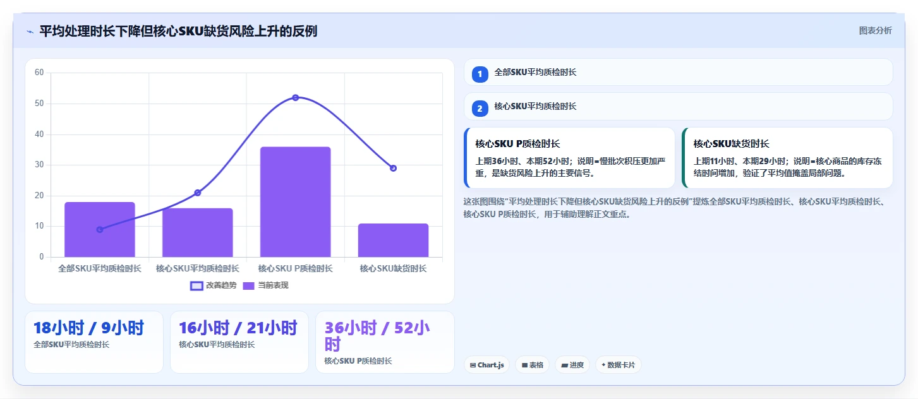Click x-axis label 核心SKU缺货时长
This screenshot has width=918, height=399.
(393, 268)
